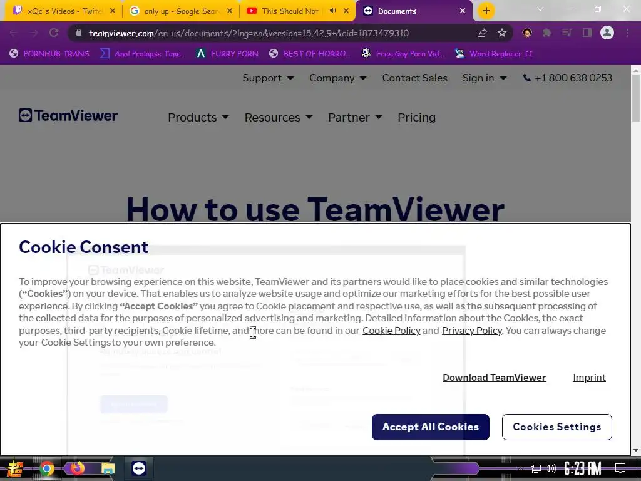Click the scrollbar down arrow
The height and width of the screenshot is (481, 641).
pyautogui.click(x=636, y=450)
